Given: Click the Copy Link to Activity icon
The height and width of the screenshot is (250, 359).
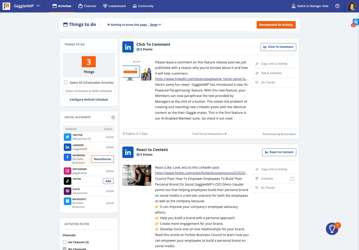Looking at the screenshot, I should 256,64.
